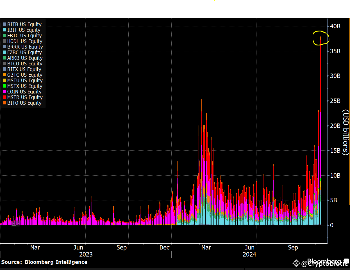Click the 2024 year label on x-axis

(249, 254)
